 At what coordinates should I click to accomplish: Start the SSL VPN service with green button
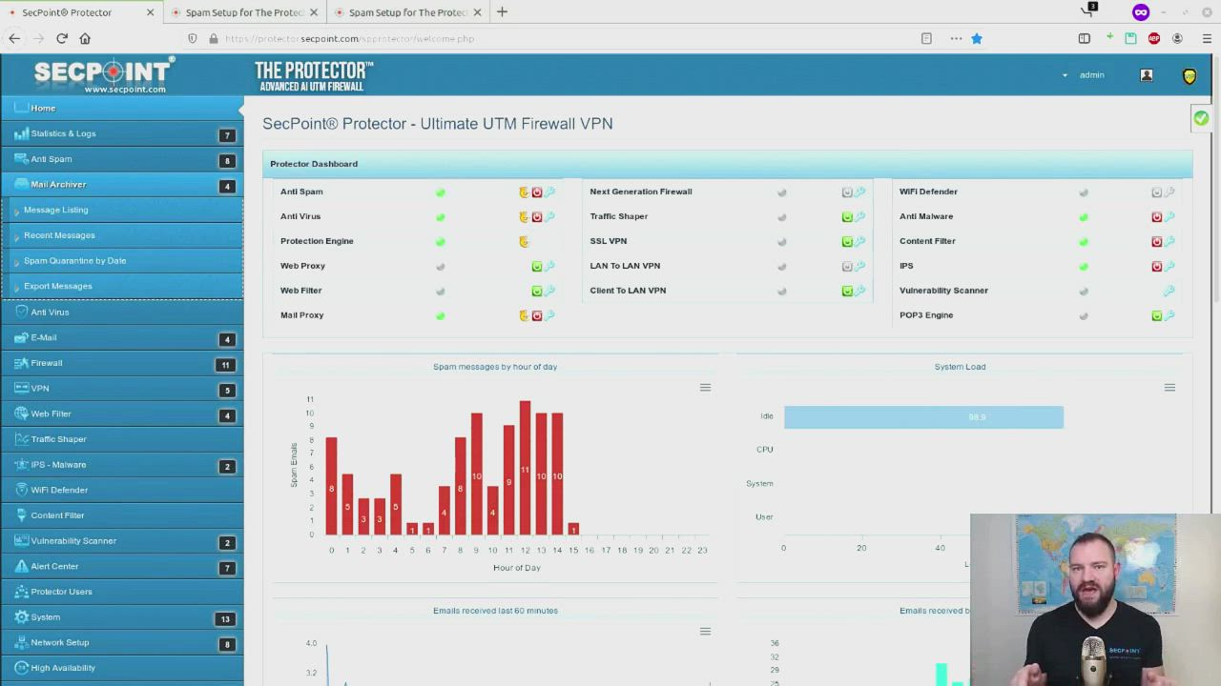click(847, 241)
